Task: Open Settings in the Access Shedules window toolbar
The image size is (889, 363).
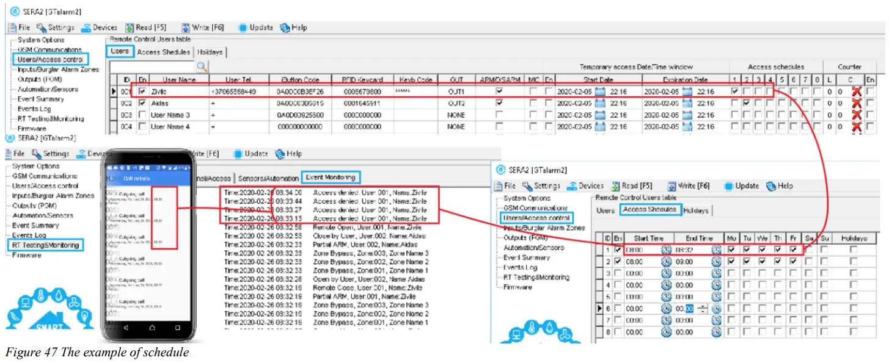Action: 541,186
